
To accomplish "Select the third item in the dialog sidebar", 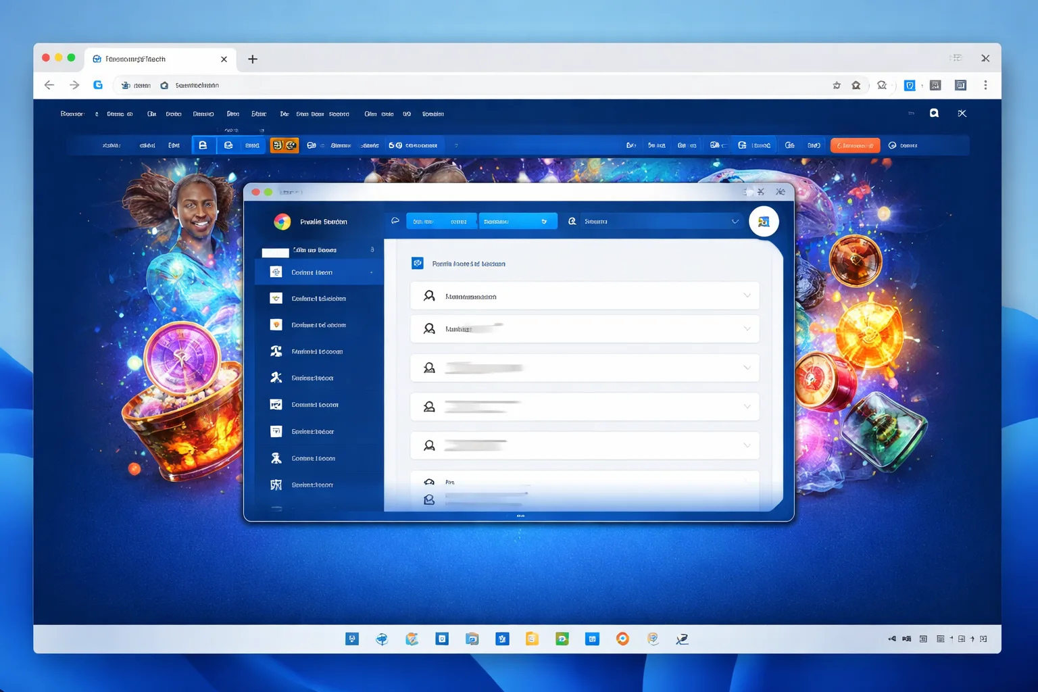I will (x=319, y=325).
